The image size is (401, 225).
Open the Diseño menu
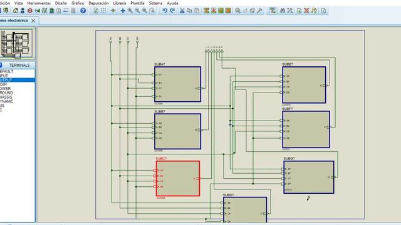[x=61, y=3]
